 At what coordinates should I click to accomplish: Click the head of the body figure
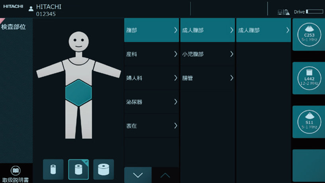coord(78,41)
